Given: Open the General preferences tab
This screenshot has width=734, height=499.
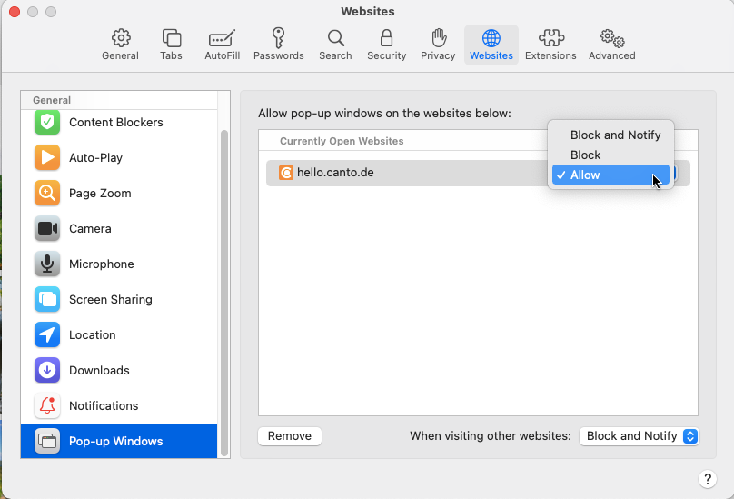Looking at the screenshot, I should pos(120,45).
